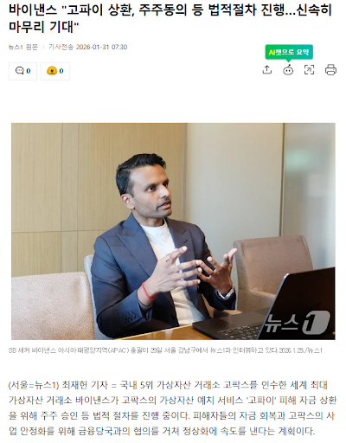Click the photo caption beginning SB 세커 바이낸스
Image resolution: width=346 pixels, height=443 pixels.
click(165, 350)
